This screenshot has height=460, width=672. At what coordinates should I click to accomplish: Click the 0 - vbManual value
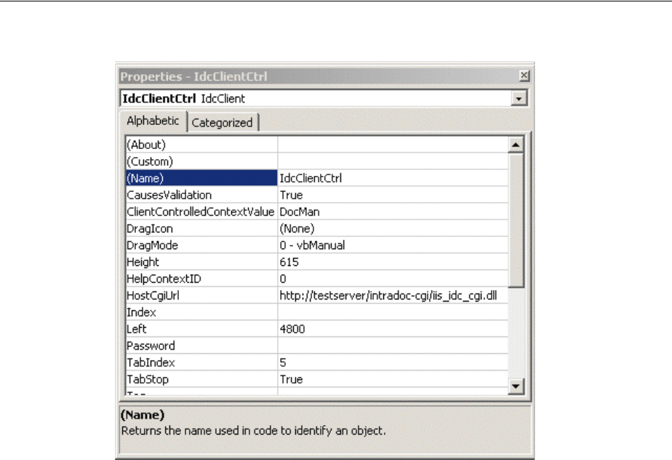pos(393,245)
